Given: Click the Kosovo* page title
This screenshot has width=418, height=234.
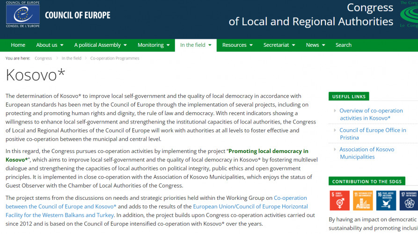Looking at the screenshot, I should point(36,74).
